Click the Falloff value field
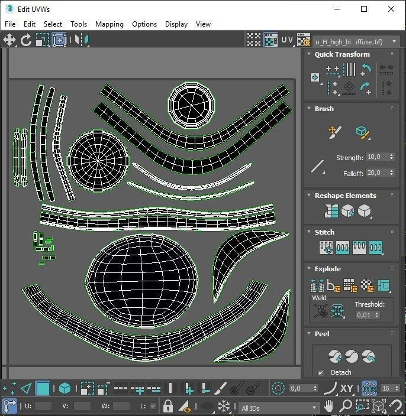Screen dimensions: 406x416 376,173
